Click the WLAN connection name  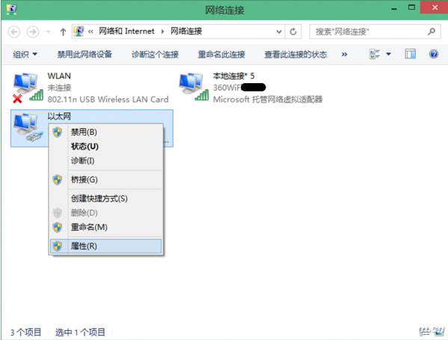(x=59, y=76)
